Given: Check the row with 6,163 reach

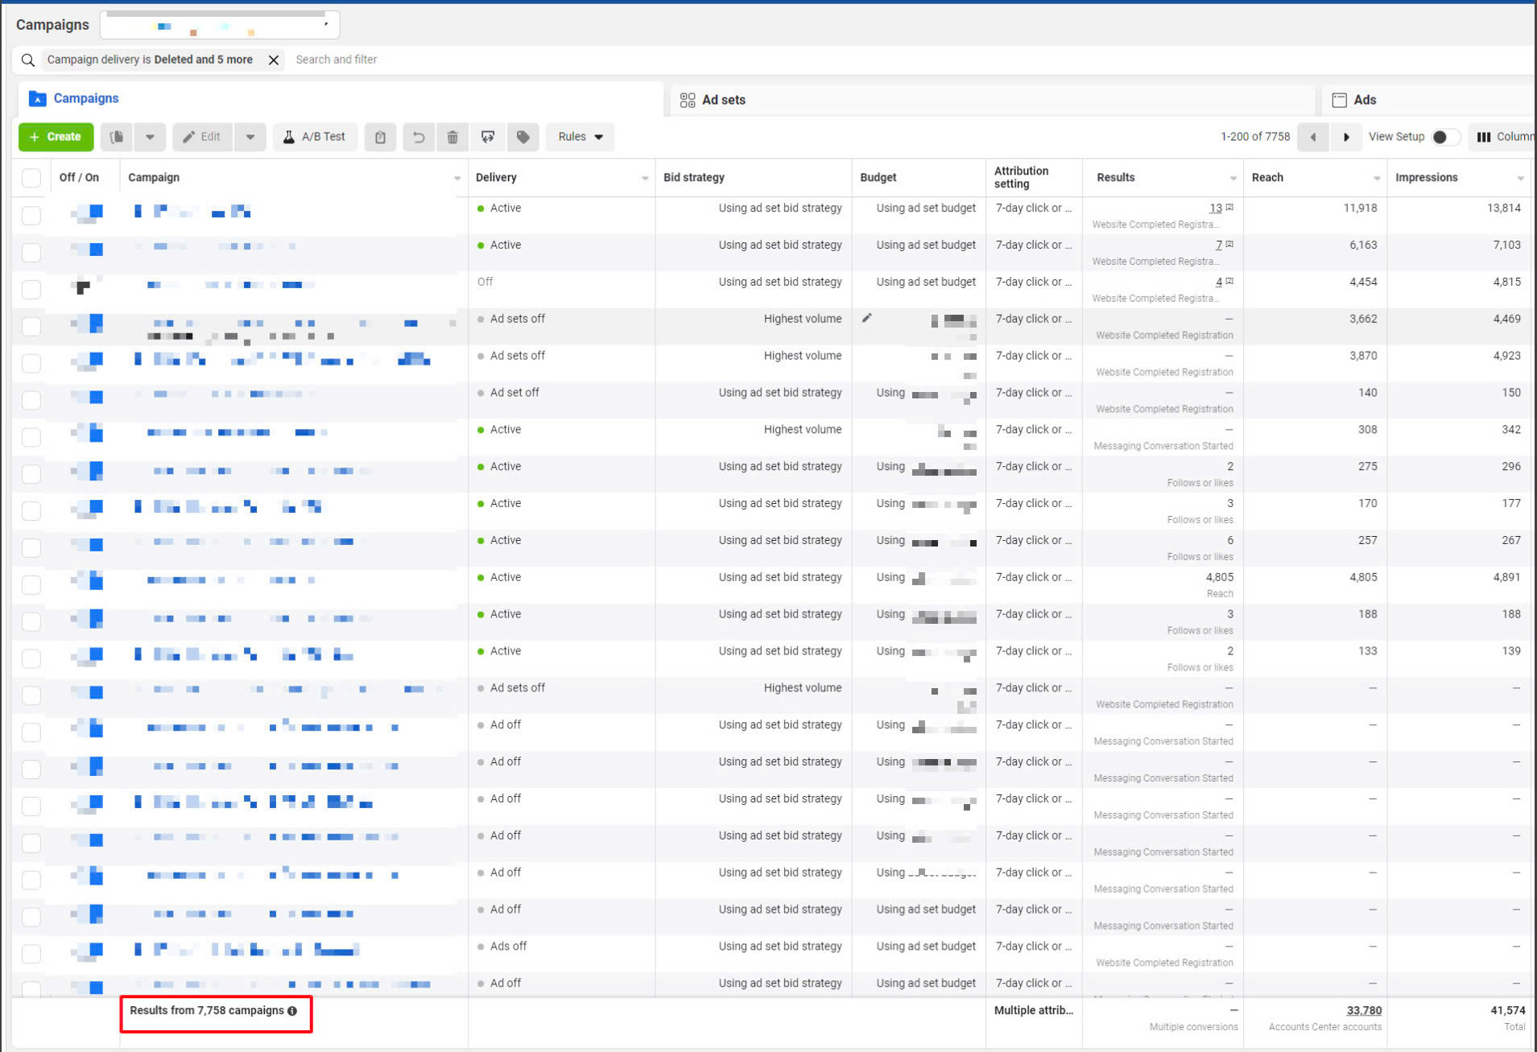Looking at the screenshot, I should pos(31,252).
